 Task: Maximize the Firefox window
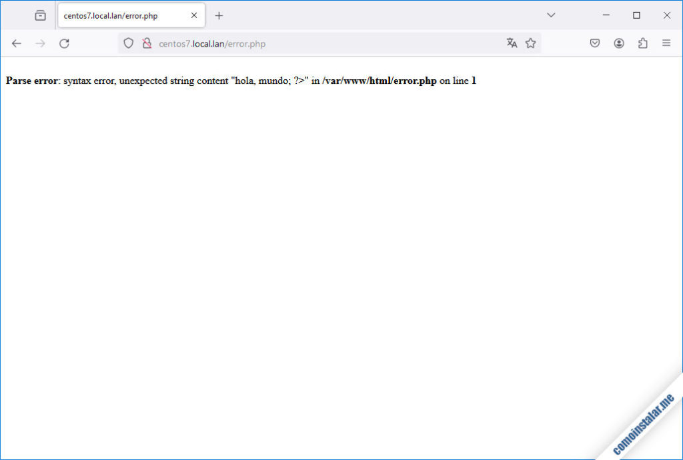pos(636,15)
